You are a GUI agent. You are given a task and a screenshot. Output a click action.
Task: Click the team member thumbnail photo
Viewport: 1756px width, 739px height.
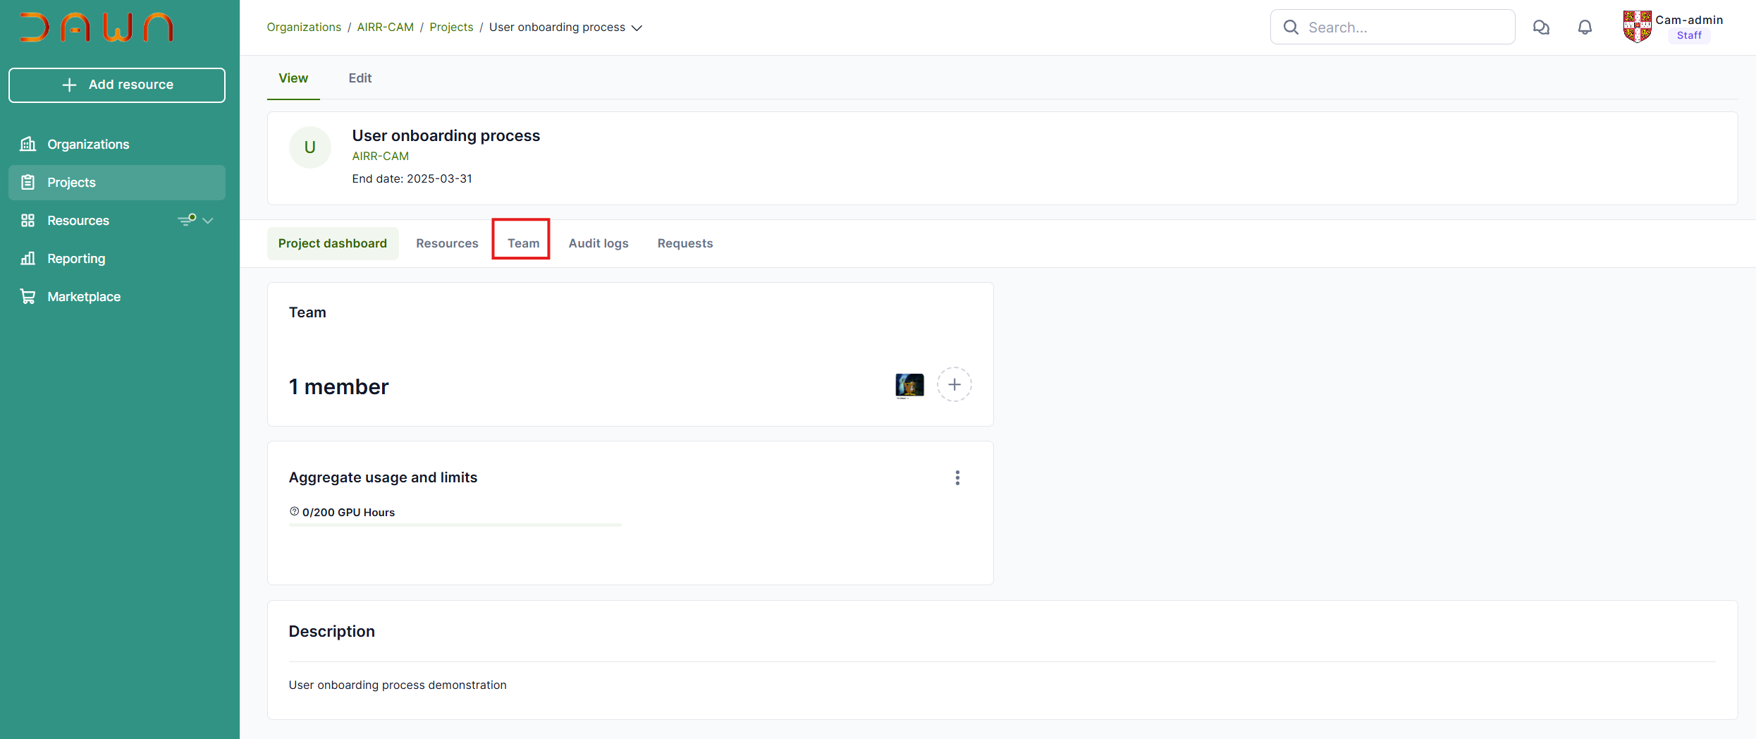coord(909,385)
